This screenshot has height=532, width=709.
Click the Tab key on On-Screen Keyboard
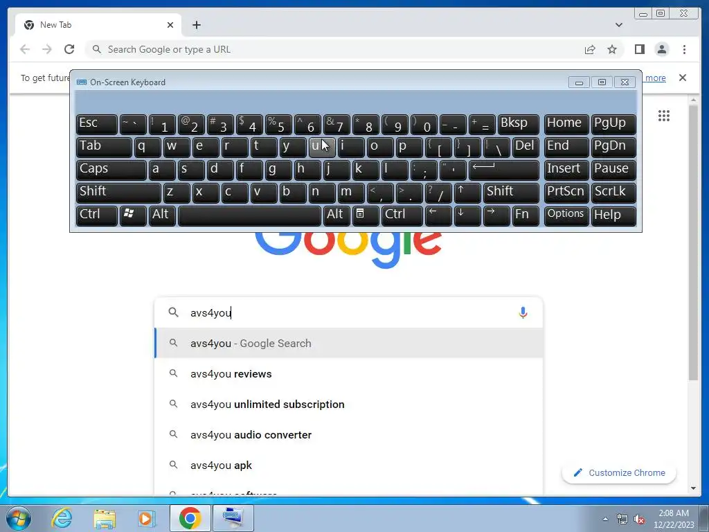(x=104, y=147)
